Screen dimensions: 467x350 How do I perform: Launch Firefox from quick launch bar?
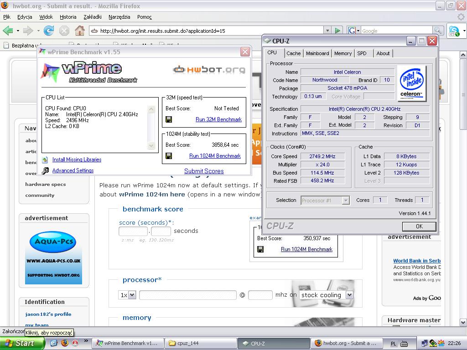[x=65, y=343]
